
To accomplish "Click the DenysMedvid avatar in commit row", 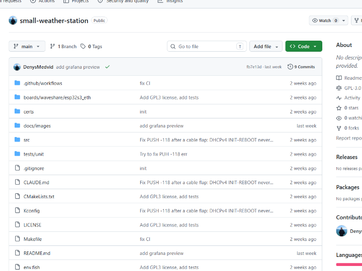I will pyautogui.click(x=17, y=67).
